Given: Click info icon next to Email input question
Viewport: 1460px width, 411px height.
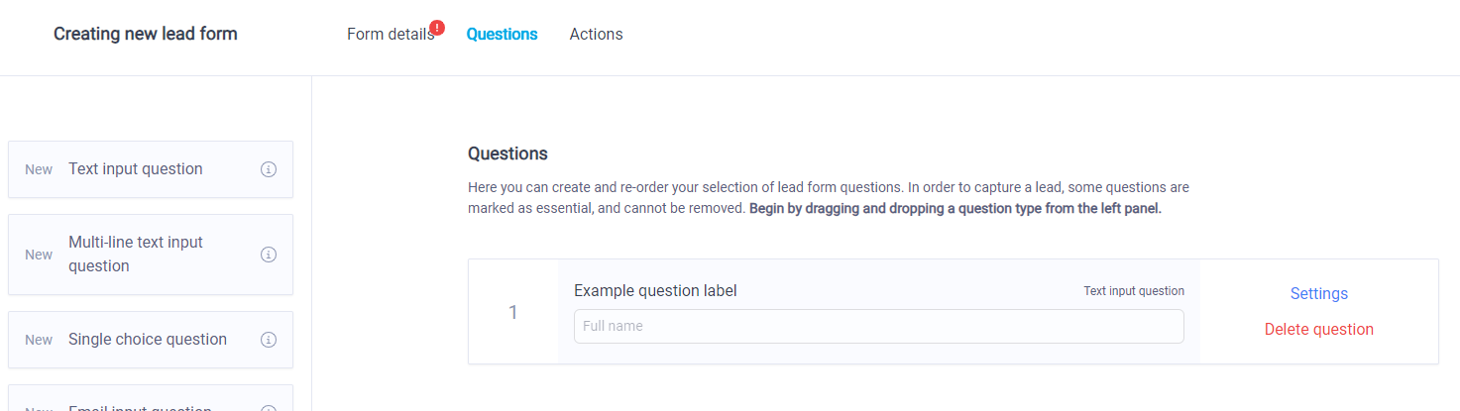Looking at the screenshot, I should (268, 407).
